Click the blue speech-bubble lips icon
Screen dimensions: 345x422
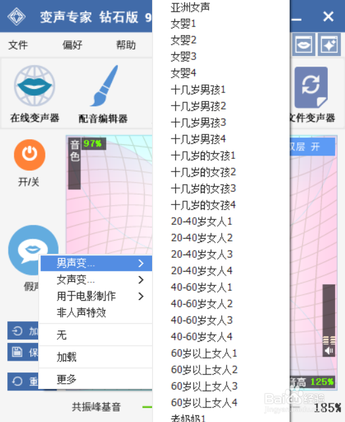34,250
